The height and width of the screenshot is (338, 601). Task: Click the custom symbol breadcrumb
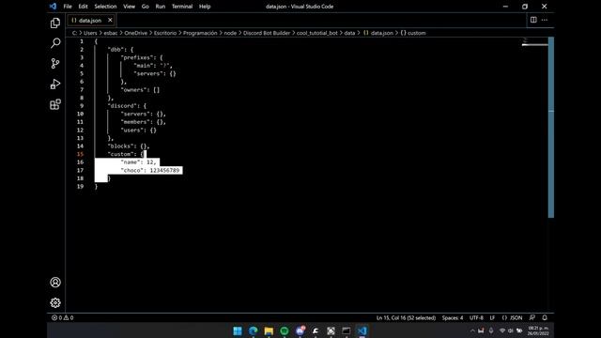(413, 33)
